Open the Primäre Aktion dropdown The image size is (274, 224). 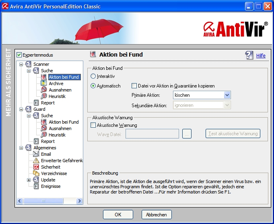pyautogui.click(x=227, y=95)
